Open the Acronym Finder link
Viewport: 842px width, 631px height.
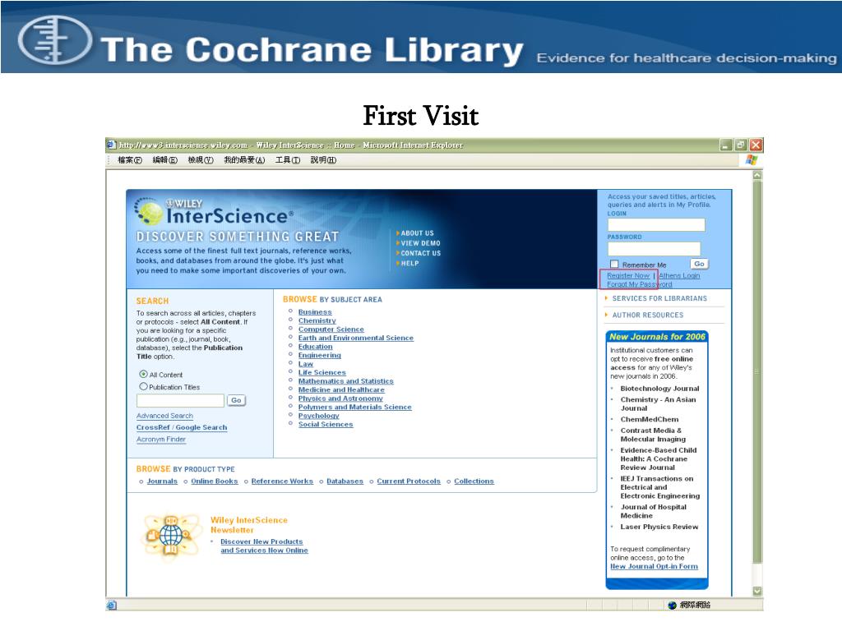tap(161, 440)
